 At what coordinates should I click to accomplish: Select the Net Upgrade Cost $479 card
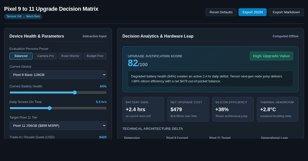(x=188, y=109)
